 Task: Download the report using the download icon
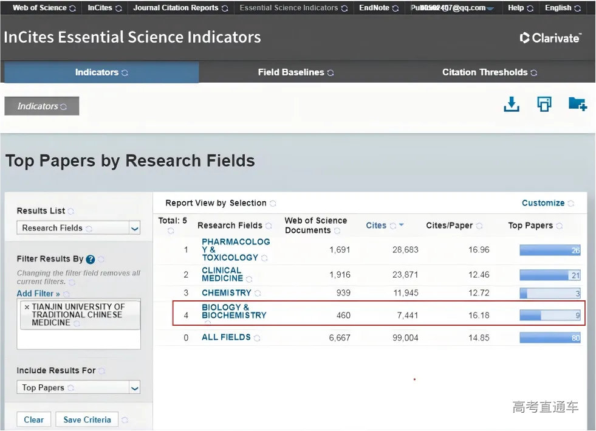coord(512,105)
